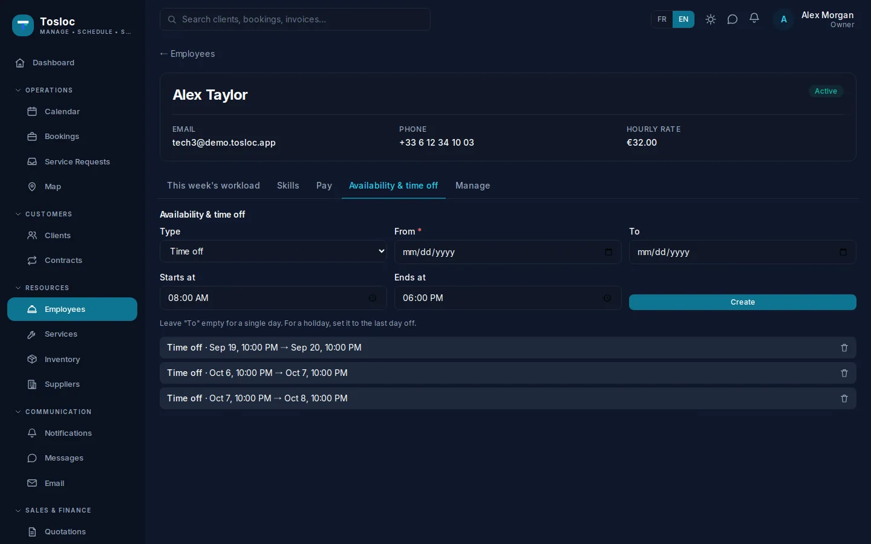
Task: Select the Availability & time off tab
Action: (393, 186)
